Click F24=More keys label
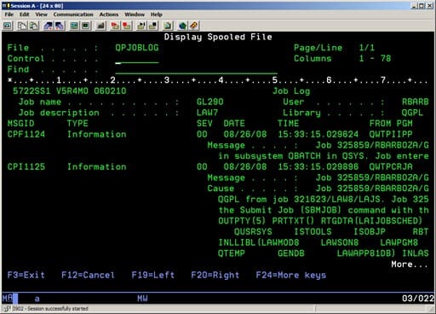 (290, 275)
